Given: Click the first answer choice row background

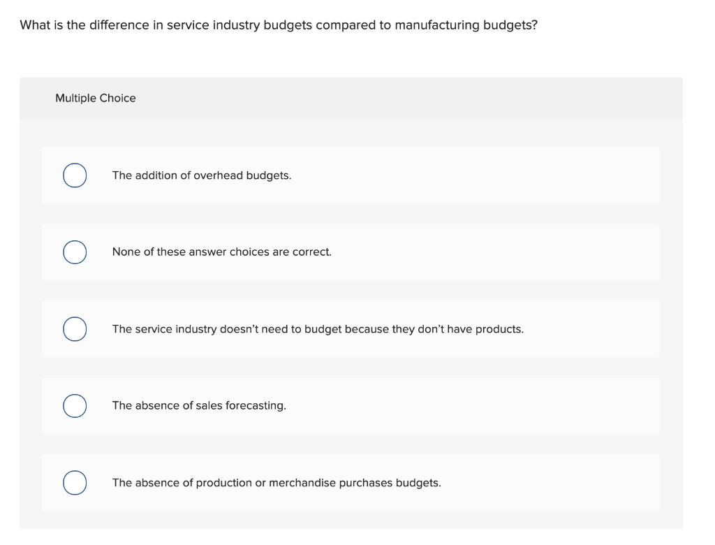Looking at the screenshot, I should [489, 175].
